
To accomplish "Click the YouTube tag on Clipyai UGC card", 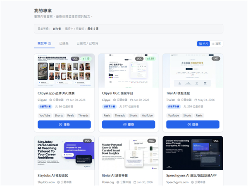I will (x=147, y=115).
